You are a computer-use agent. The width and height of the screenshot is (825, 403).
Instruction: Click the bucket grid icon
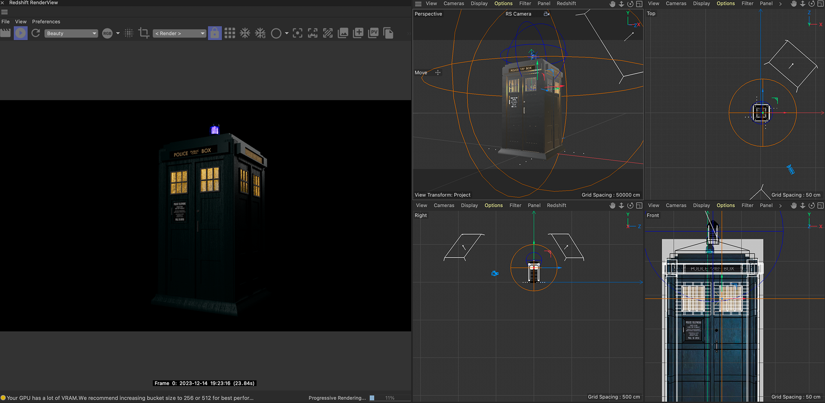pyautogui.click(x=230, y=33)
